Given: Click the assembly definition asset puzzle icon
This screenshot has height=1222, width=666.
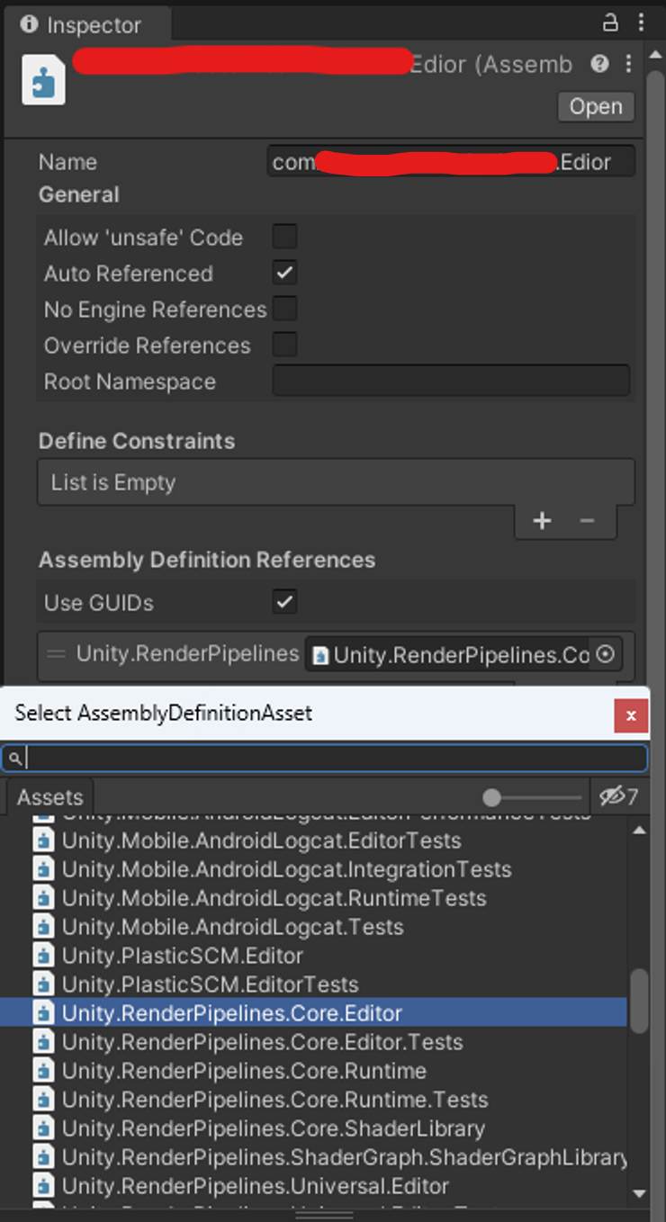Looking at the screenshot, I should tap(43, 79).
